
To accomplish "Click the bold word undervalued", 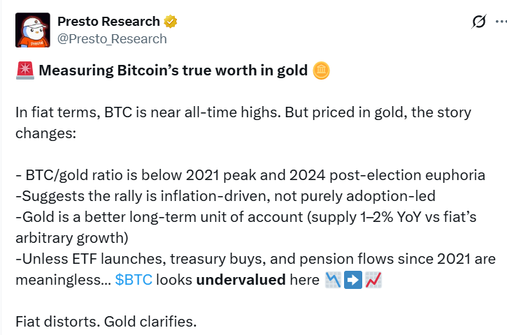I will [241, 279].
